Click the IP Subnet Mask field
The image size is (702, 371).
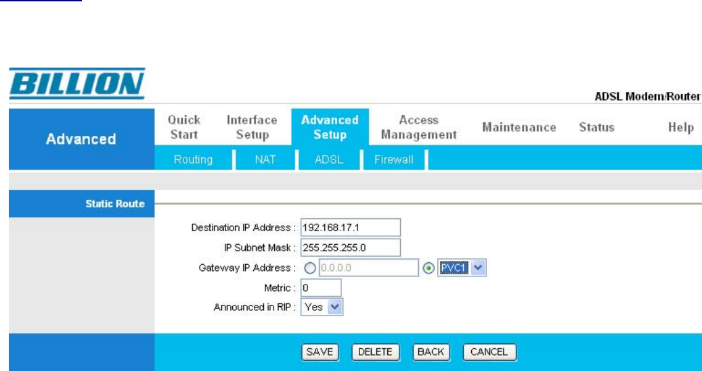351,247
